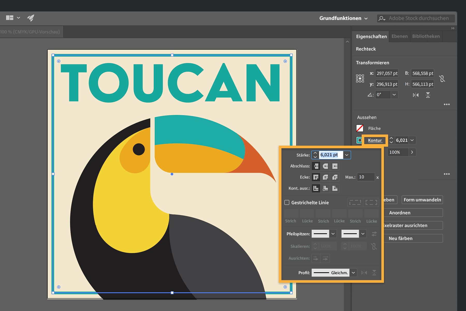This screenshot has height=311, width=466.
Task: Expand the Profil Gleichm. dropdown
Action: pyautogui.click(x=353, y=273)
